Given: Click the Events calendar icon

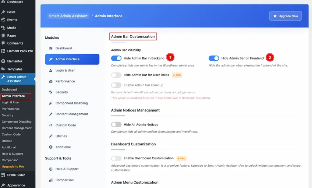Looking at the screenshot, I should (x=3, y=20).
